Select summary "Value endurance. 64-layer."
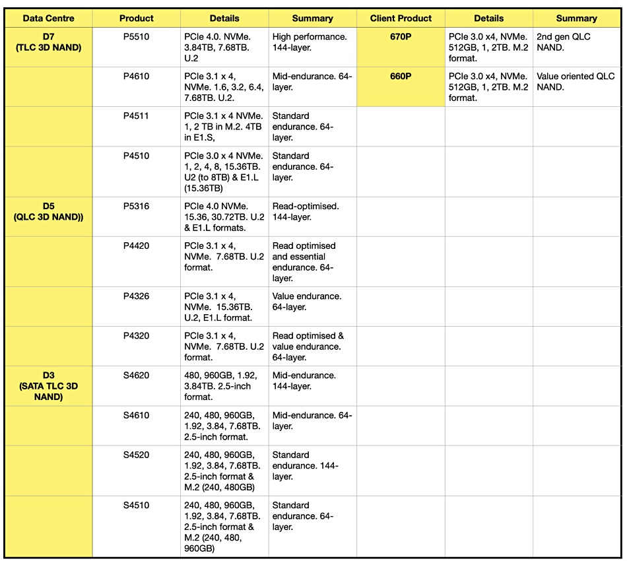This screenshot has width=627, height=561. tap(313, 307)
